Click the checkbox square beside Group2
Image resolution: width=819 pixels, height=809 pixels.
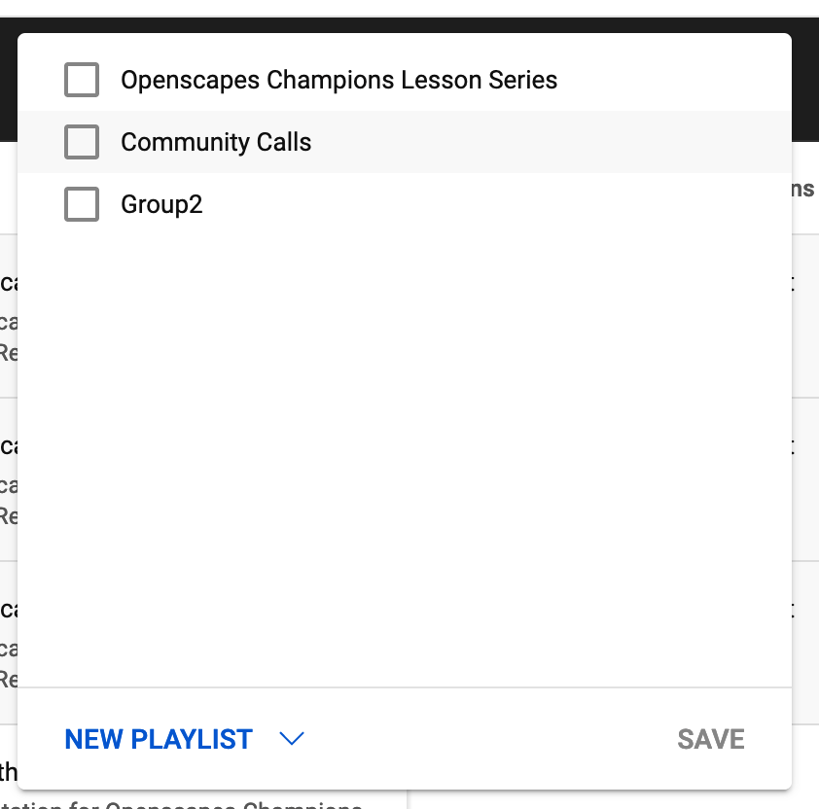tap(82, 204)
